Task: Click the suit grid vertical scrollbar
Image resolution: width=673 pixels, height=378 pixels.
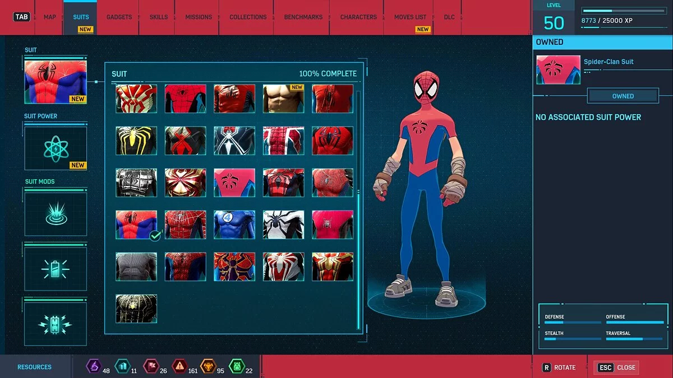Action: pyautogui.click(x=359, y=210)
